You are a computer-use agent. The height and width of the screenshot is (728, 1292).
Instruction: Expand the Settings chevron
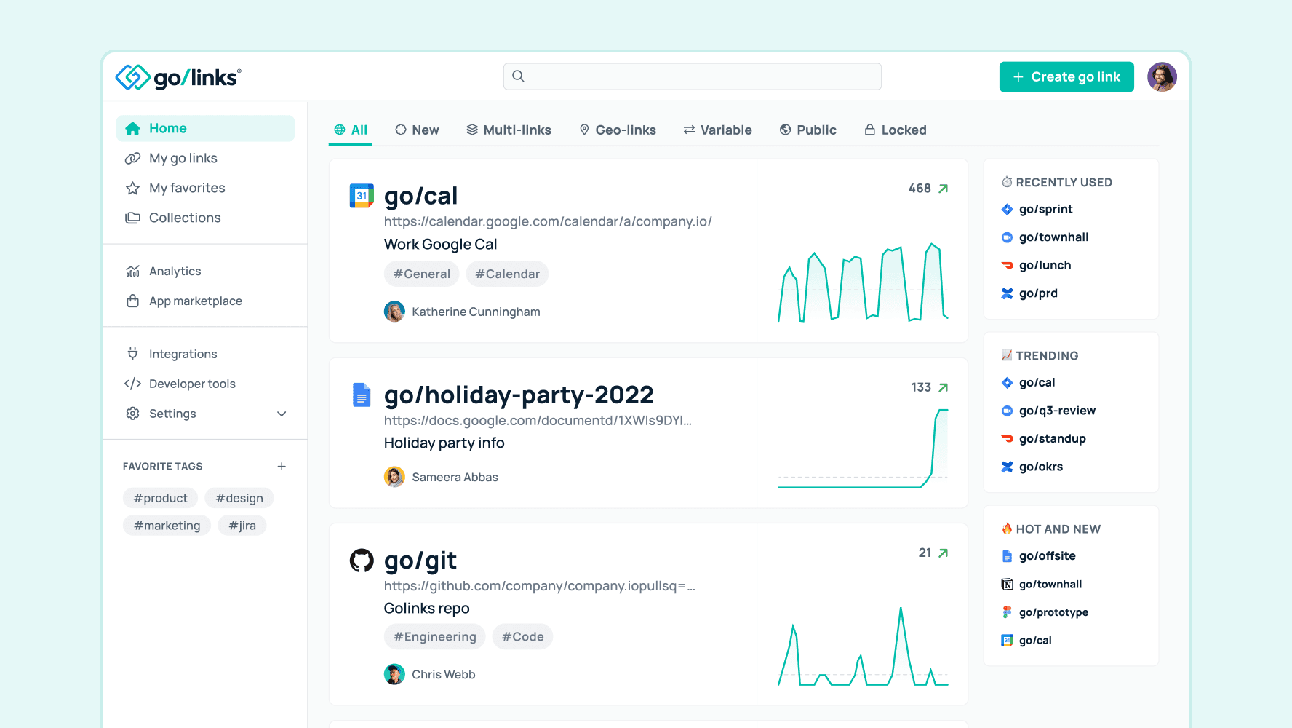click(x=282, y=414)
